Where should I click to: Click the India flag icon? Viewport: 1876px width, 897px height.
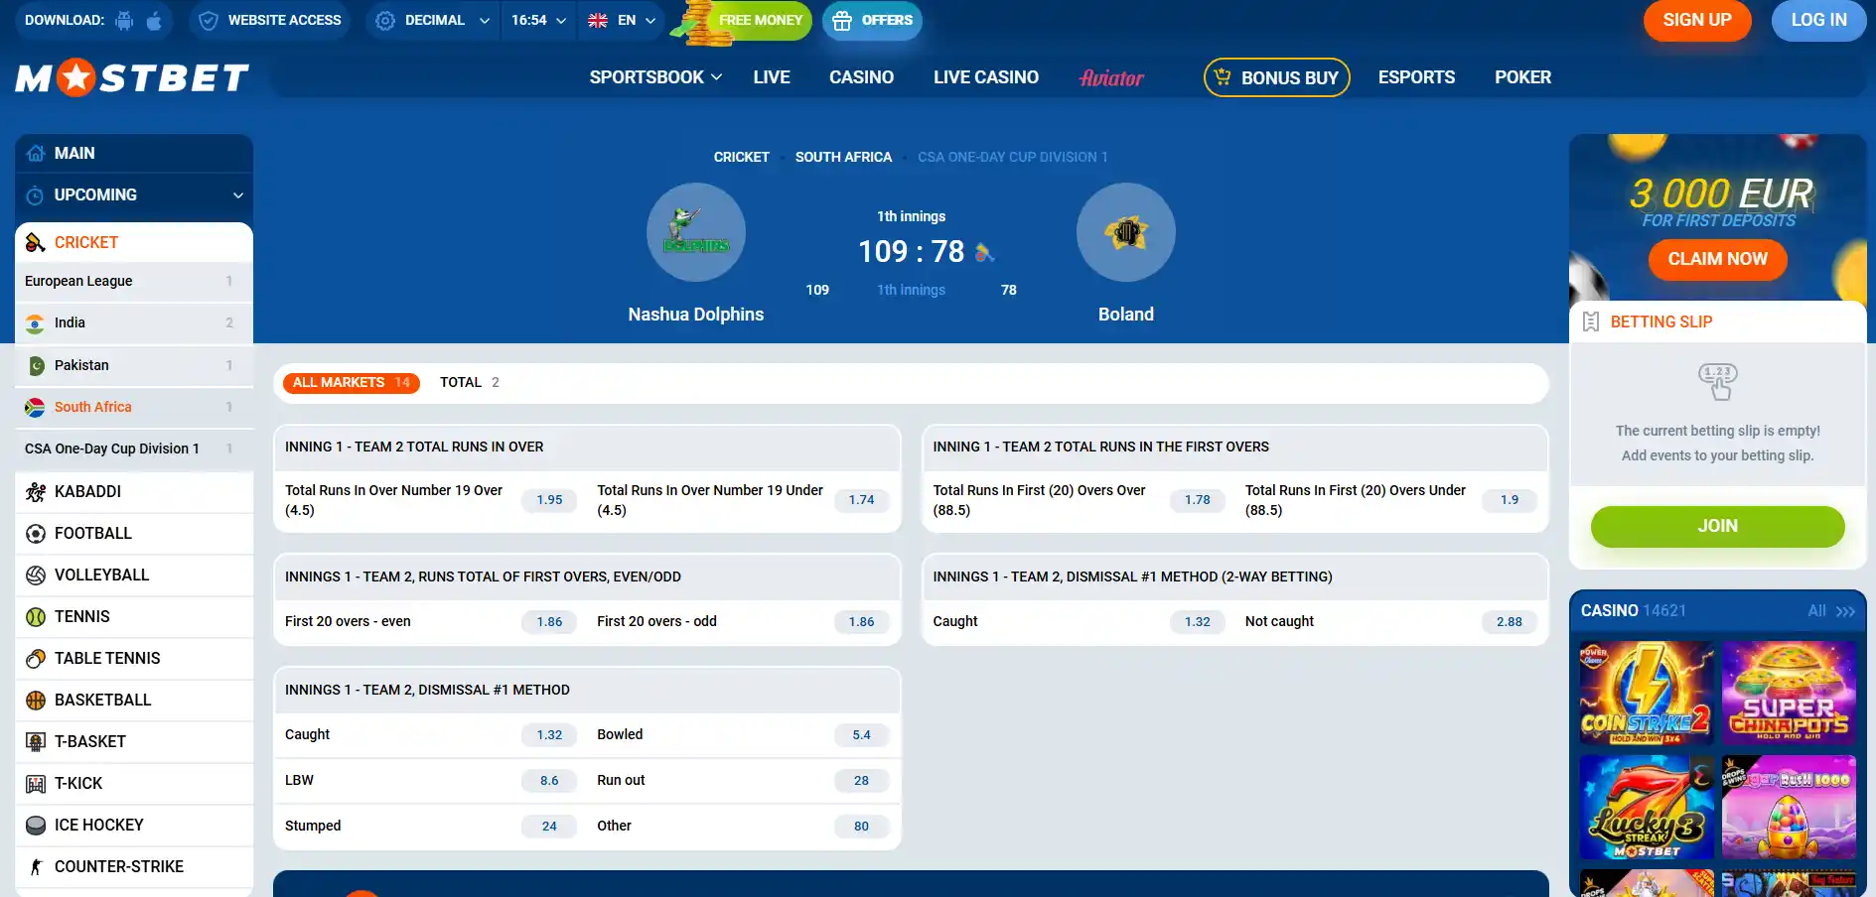pos(35,323)
